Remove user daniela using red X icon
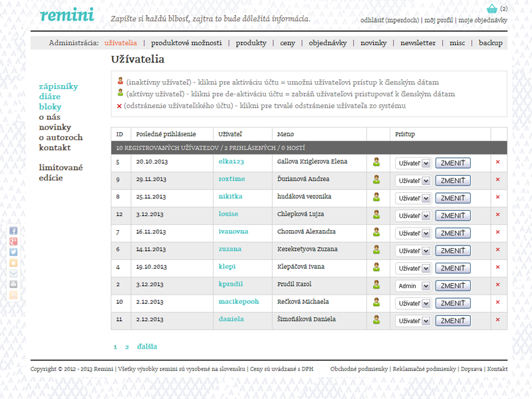 click(497, 320)
